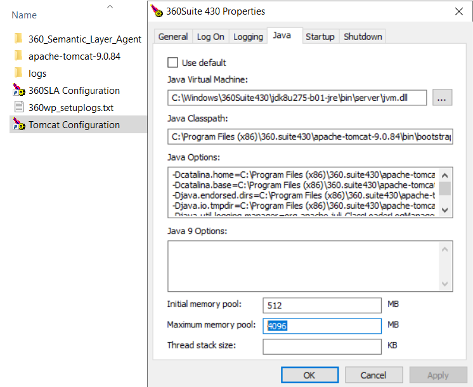The width and height of the screenshot is (473, 387).
Task: Click Java 9 Options scroll down arrow
Action: [x=444, y=284]
